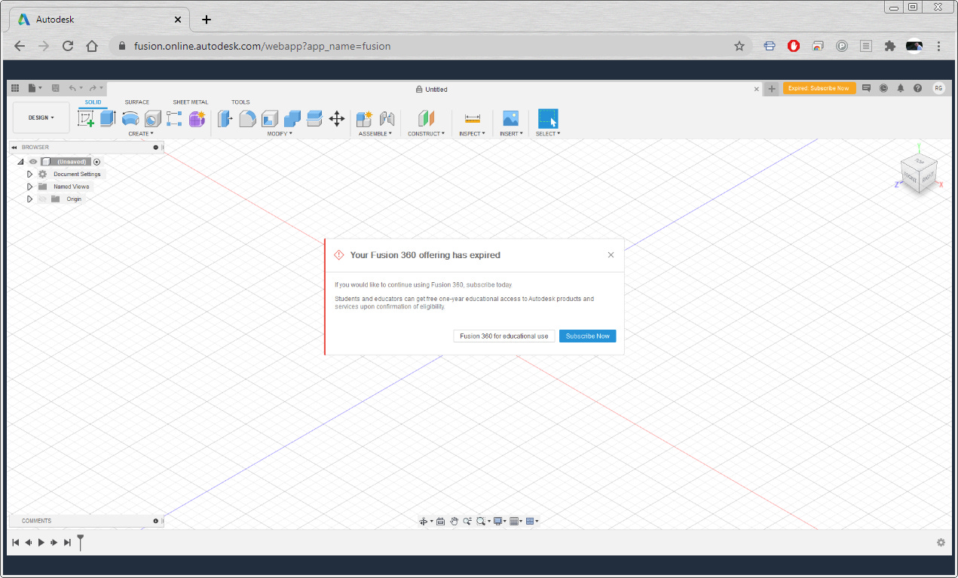Switch to the SOLID tab
The height and width of the screenshot is (578, 958).
coord(93,102)
